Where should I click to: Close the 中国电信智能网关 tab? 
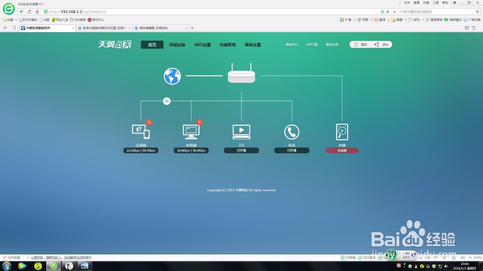point(73,28)
